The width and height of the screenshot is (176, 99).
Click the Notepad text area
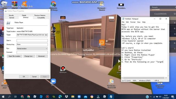point(144,50)
